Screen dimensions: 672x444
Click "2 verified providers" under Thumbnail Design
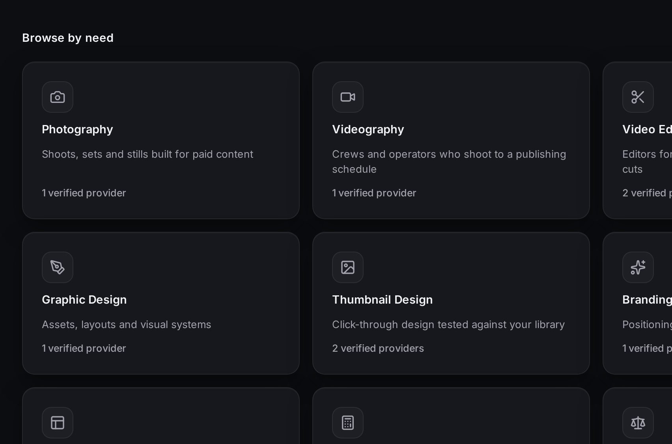point(378,348)
